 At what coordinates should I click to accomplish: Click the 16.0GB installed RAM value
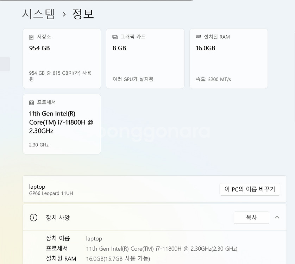[x=206, y=48]
